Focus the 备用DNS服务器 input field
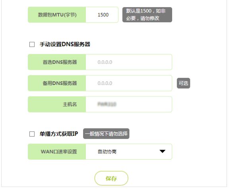The width and height of the screenshot is (229, 189). pyautogui.click(x=129, y=83)
